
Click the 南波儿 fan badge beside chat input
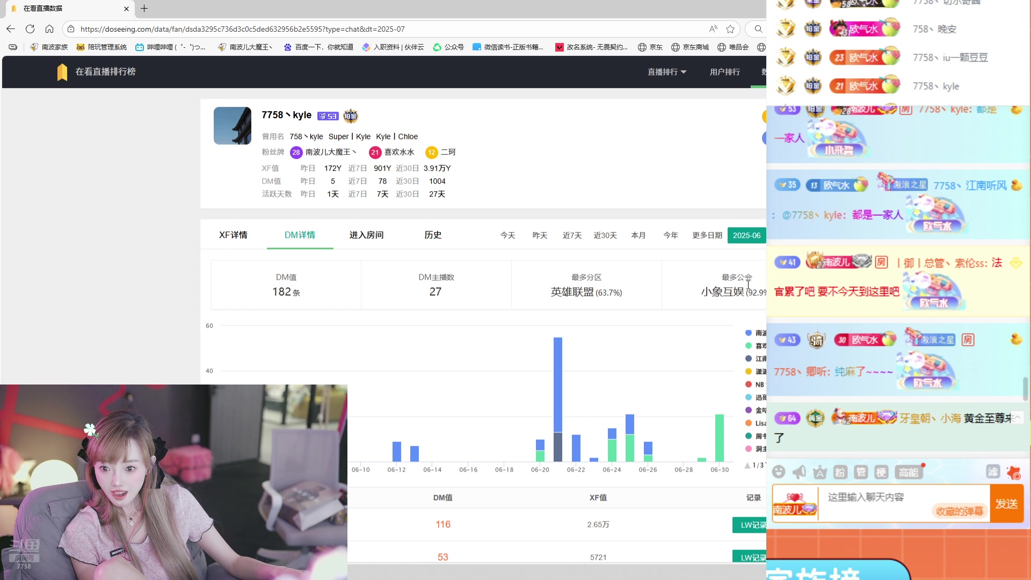click(795, 504)
